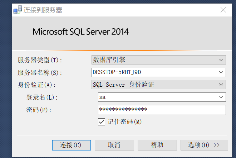Expand the server name dropdown arrow

[221, 72]
